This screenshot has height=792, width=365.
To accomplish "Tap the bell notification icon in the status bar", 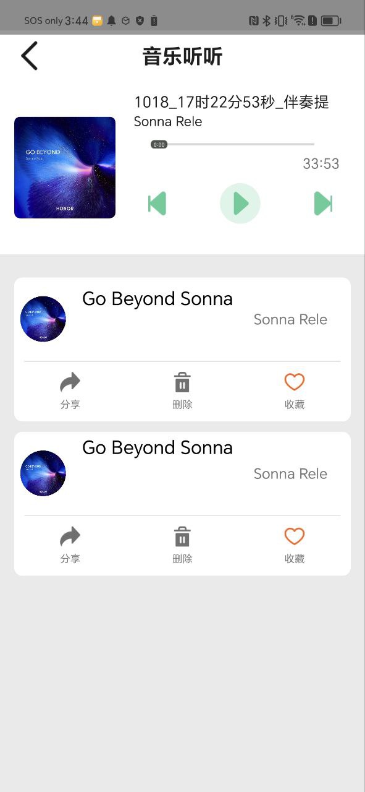I will click(x=112, y=20).
